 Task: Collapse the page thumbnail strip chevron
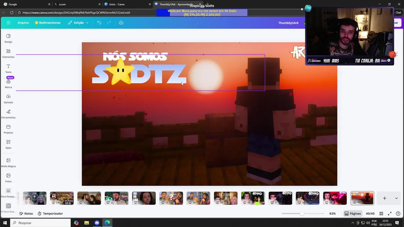coord(396,198)
